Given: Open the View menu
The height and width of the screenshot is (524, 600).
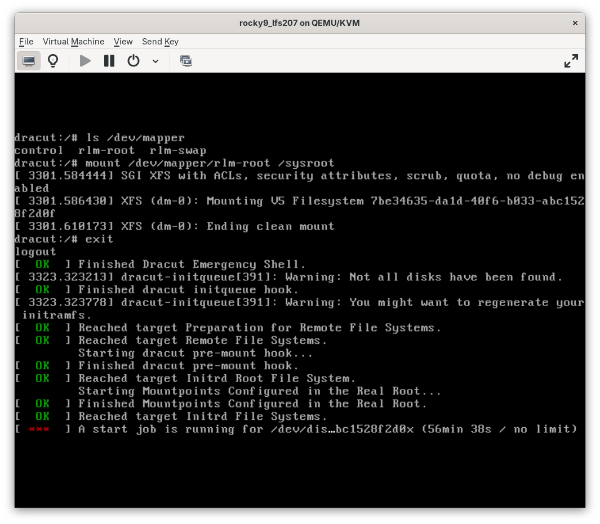Looking at the screenshot, I should [x=123, y=42].
